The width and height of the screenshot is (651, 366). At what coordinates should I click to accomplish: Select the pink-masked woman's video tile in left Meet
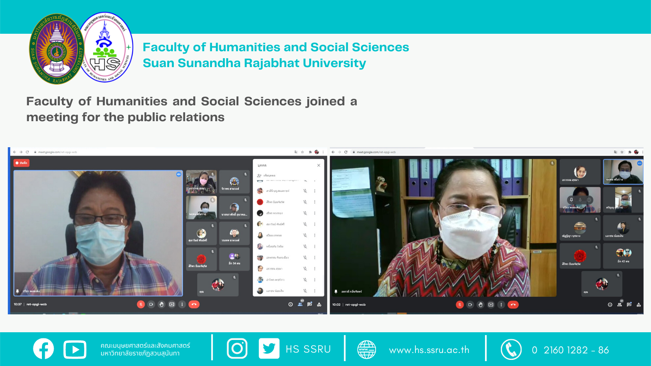(x=201, y=182)
